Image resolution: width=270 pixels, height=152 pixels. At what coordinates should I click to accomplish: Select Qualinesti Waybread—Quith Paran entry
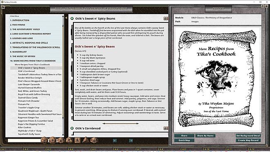(35, 111)
